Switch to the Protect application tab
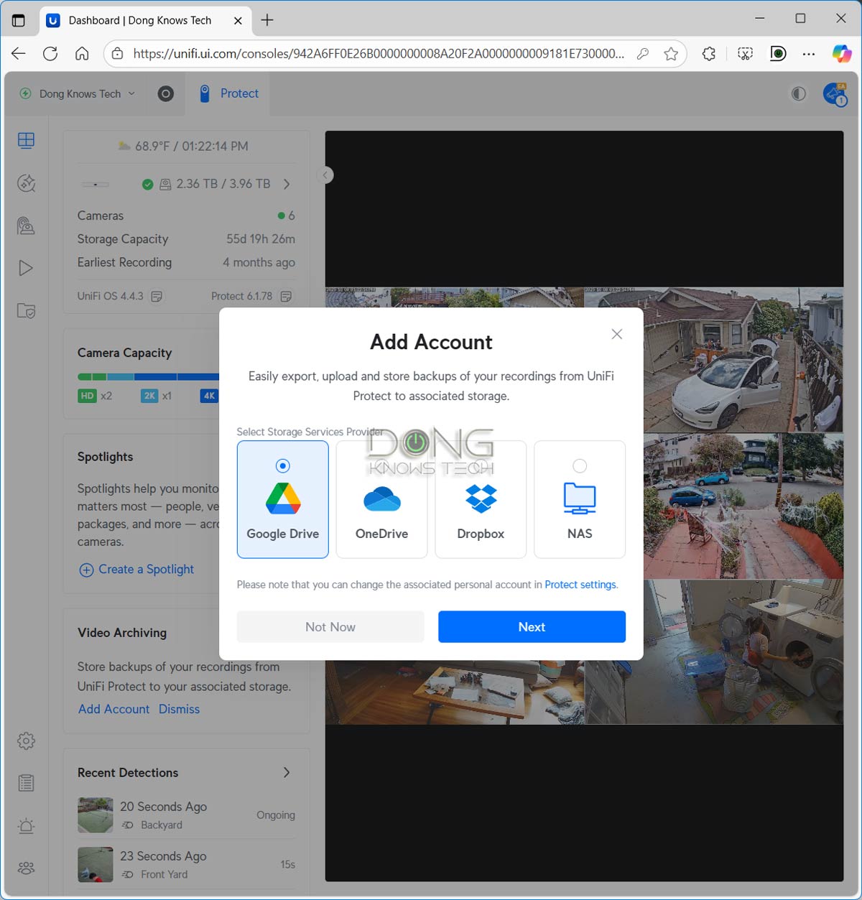 click(229, 94)
